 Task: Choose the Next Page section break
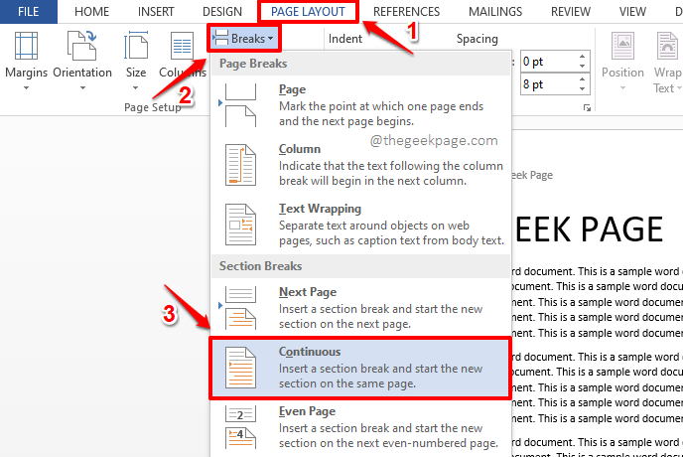click(x=360, y=307)
